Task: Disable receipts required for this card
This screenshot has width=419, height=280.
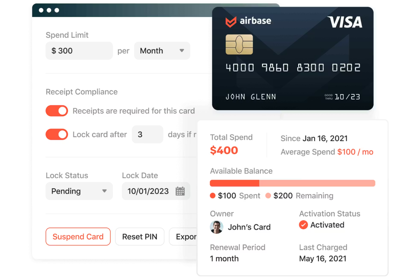Action: [x=57, y=111]
